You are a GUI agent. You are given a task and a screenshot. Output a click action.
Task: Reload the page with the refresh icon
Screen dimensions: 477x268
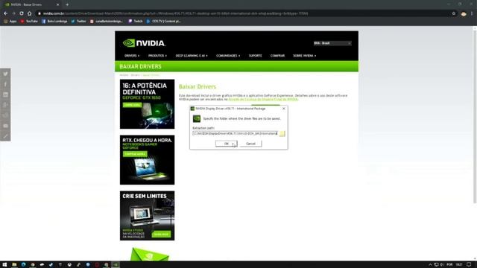(22, 13)
